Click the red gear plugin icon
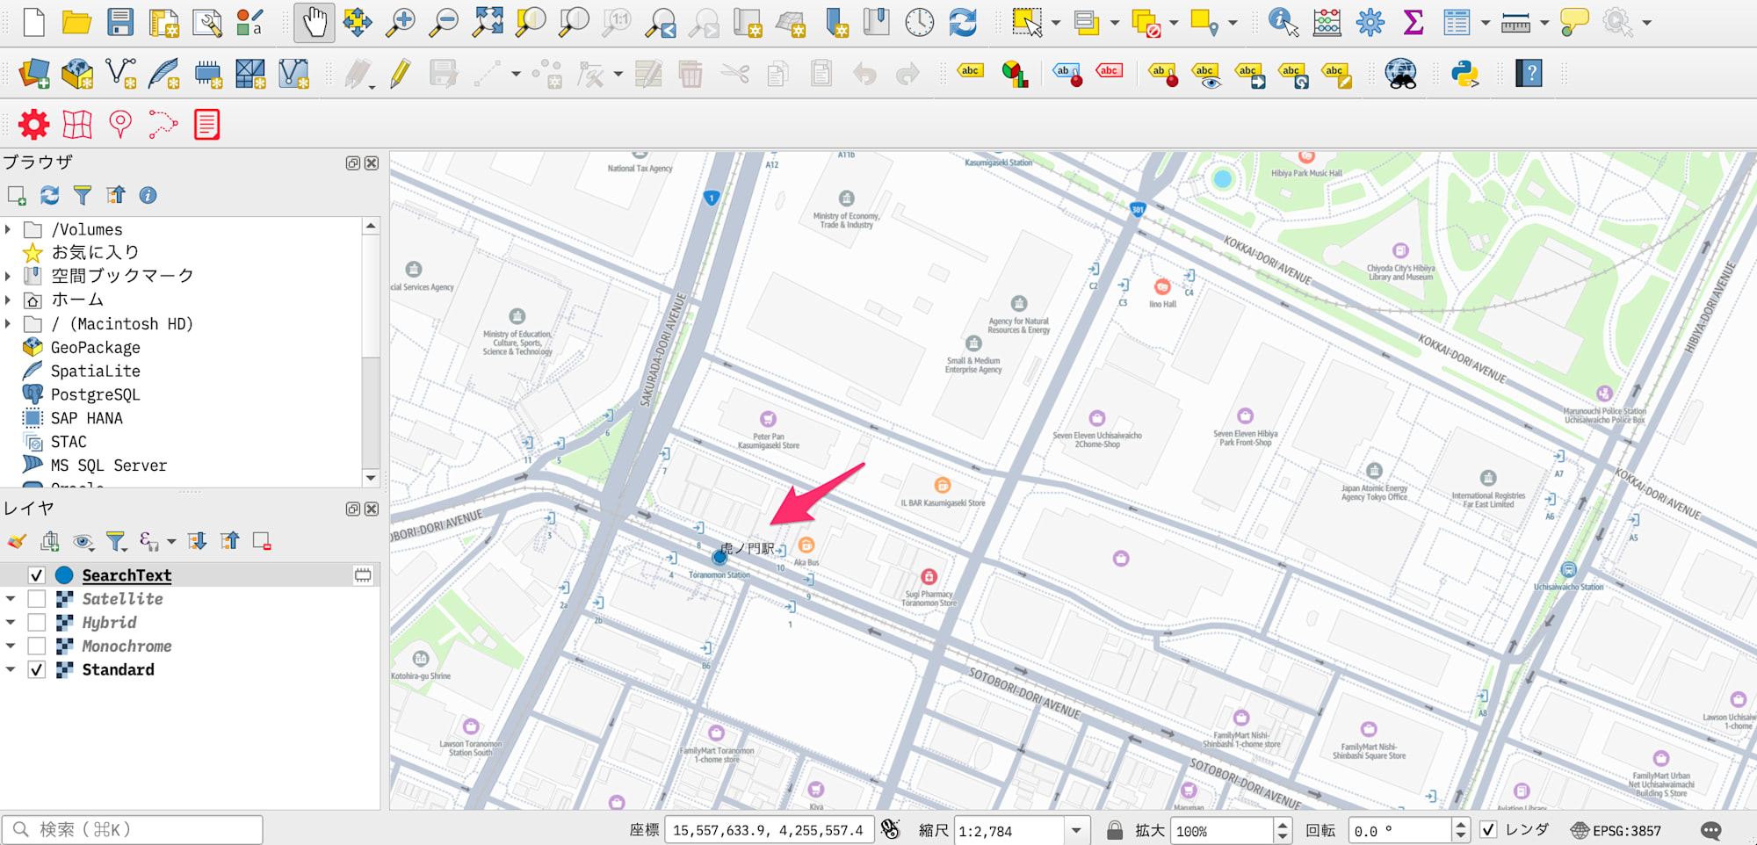The width and height of the screenshot is (1757, 845). [33, 125]
